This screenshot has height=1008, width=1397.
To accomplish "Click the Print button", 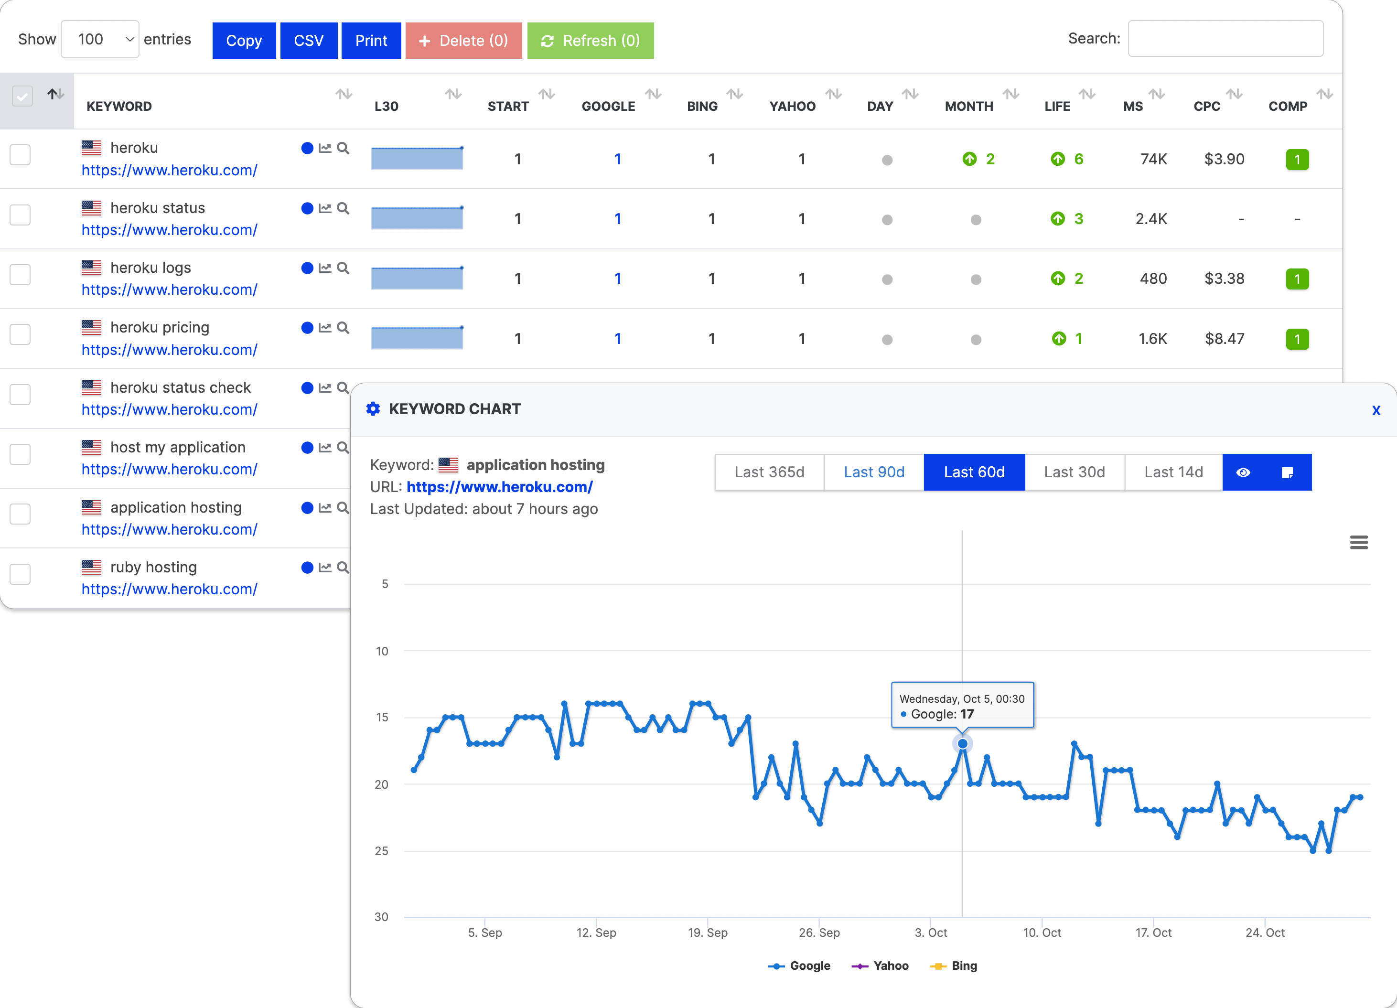I will tap(371, 41).
